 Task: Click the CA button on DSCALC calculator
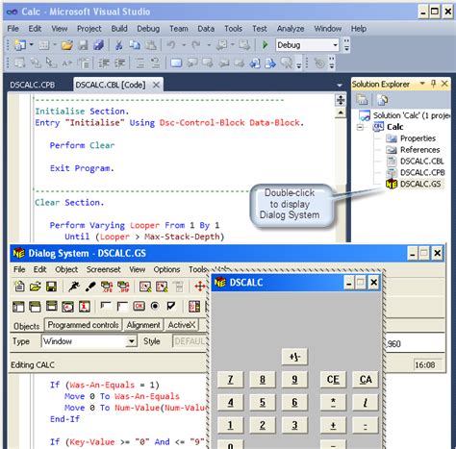tap(366, 380)
